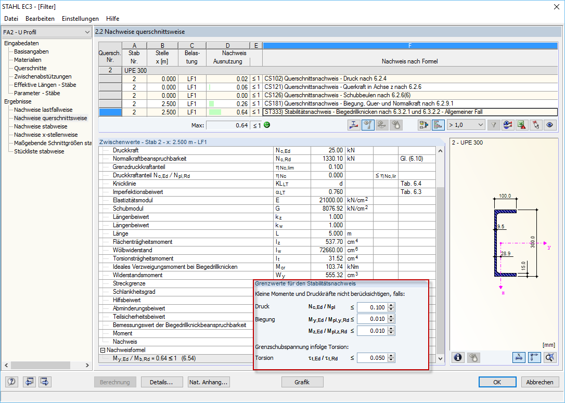Viewport: 565px width, 403px height.
Task: Select Querschnitte in the navigator tree
Action: click(30, 68)
